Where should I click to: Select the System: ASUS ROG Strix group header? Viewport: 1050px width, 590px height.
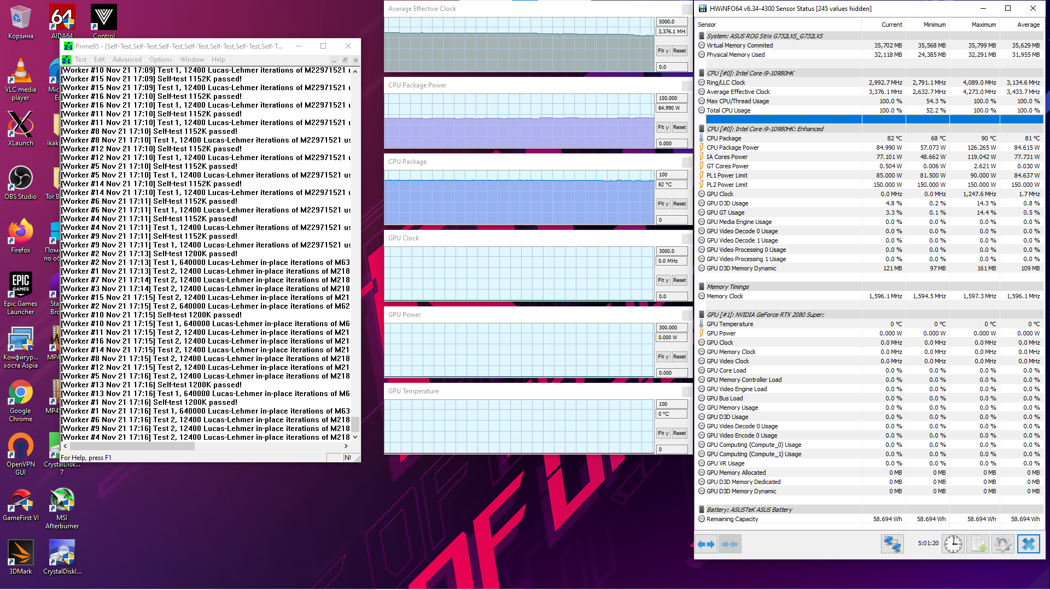[x=870, y=36]
